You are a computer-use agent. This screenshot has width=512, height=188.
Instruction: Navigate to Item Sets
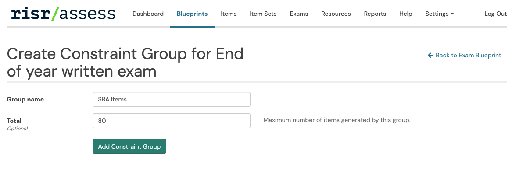(263, 14)
